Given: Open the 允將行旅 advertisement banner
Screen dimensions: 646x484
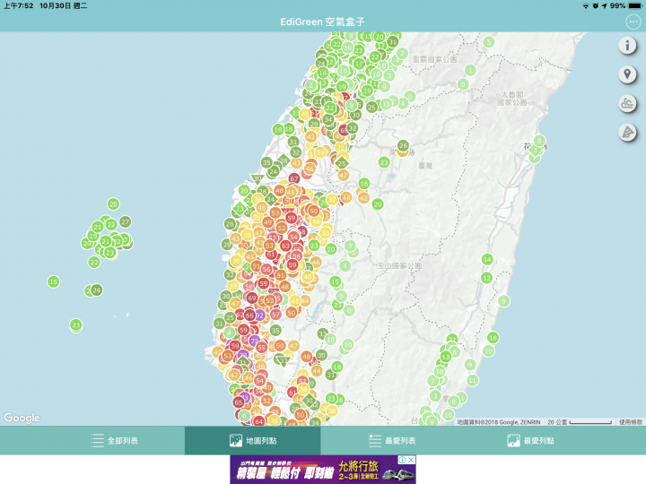Looking at the screenshot, I should pyautogui.click(x=323, y=469).
